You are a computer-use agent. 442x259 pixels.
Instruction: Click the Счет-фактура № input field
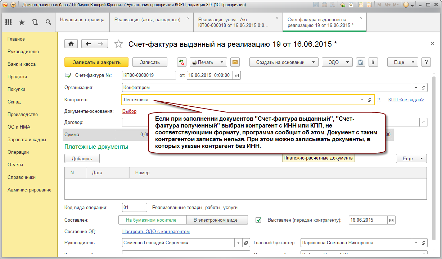coord(148,75)
